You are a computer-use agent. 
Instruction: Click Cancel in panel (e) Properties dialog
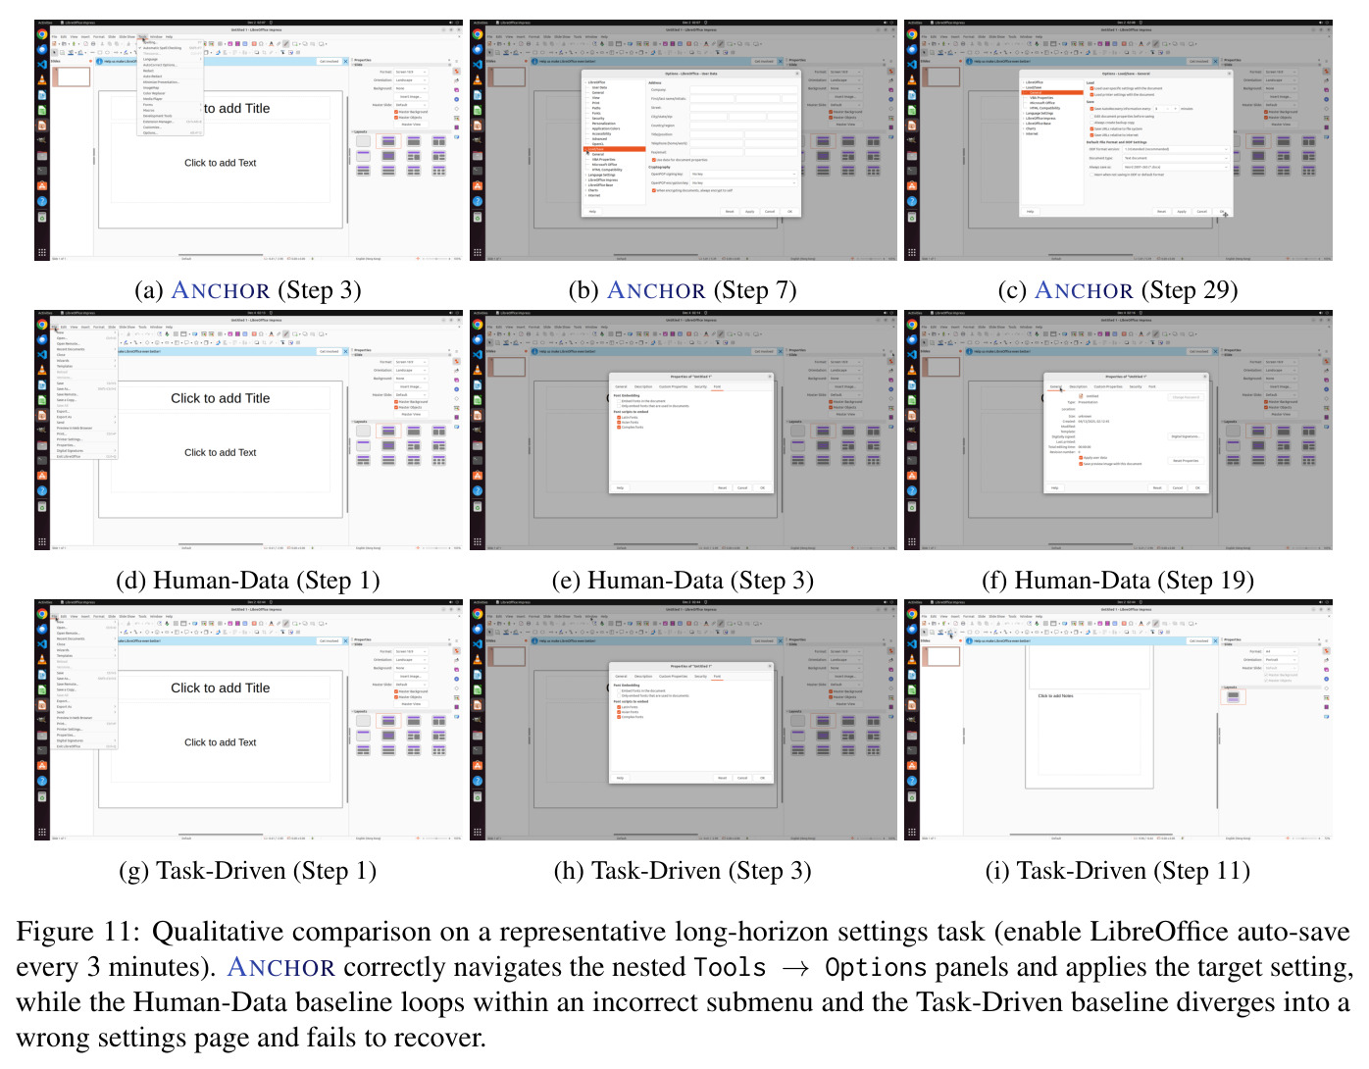(x=742, y=487)
